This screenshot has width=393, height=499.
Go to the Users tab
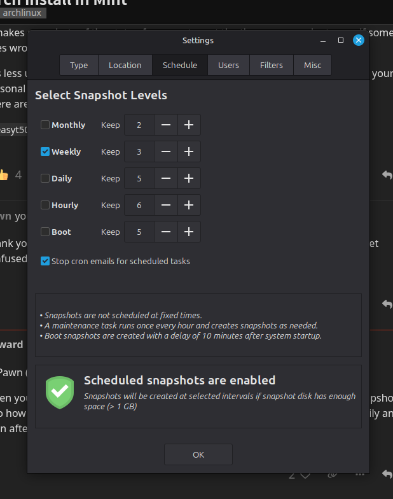coord(228,65)
